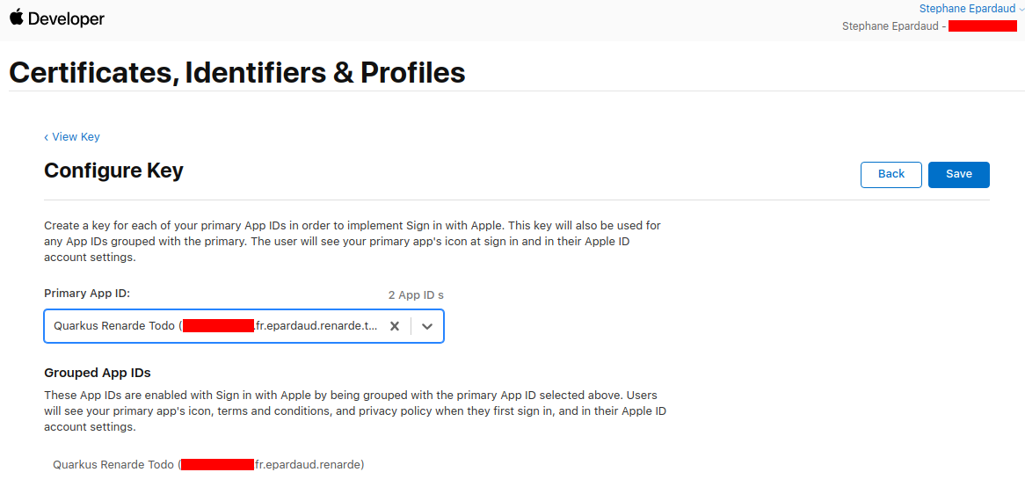Select the team name line under account
This screenshot has height=494, width=1025.
point(892,26)
